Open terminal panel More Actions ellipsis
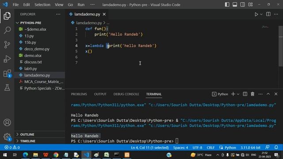Viewport: 283px width, 159px height. click(x=260, y=94)
